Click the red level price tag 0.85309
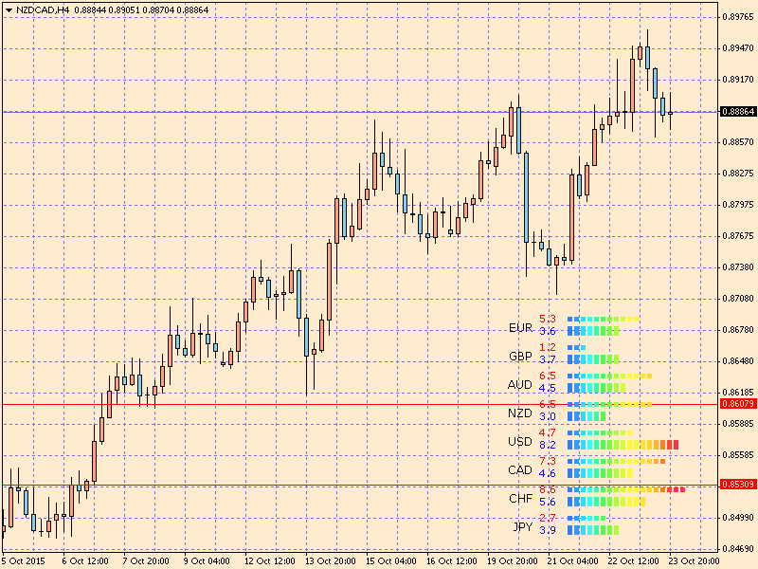The width and height of the screenshot is (758, 569). [x=738, y=485]
